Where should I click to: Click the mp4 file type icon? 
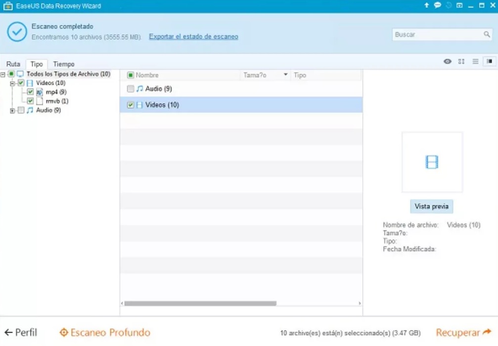click(40, 92)
